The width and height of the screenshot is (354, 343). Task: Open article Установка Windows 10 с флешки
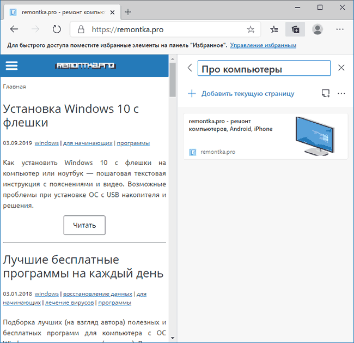71,116
